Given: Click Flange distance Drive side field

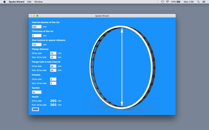Looking at the screenshot, I should [53, 53].
